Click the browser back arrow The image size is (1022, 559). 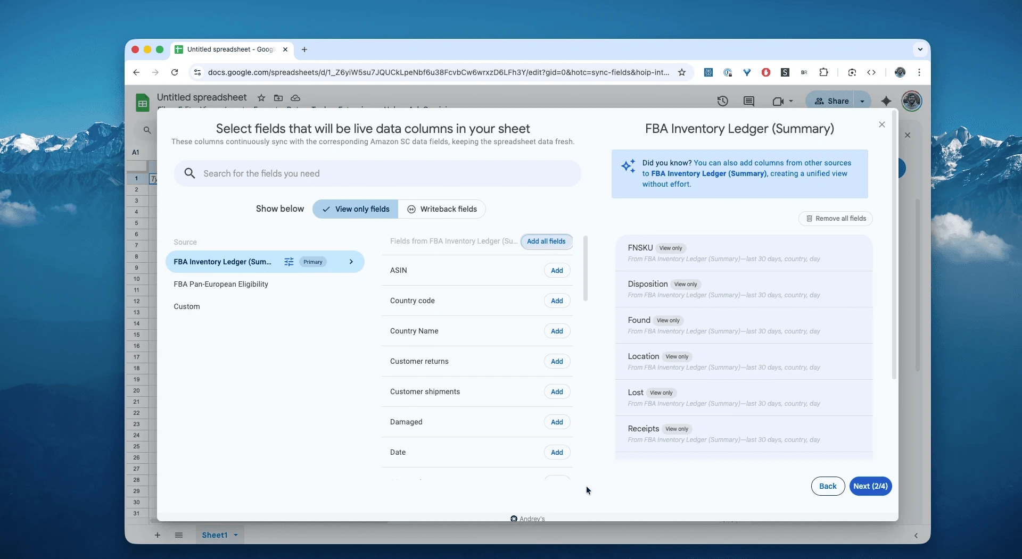136,72
